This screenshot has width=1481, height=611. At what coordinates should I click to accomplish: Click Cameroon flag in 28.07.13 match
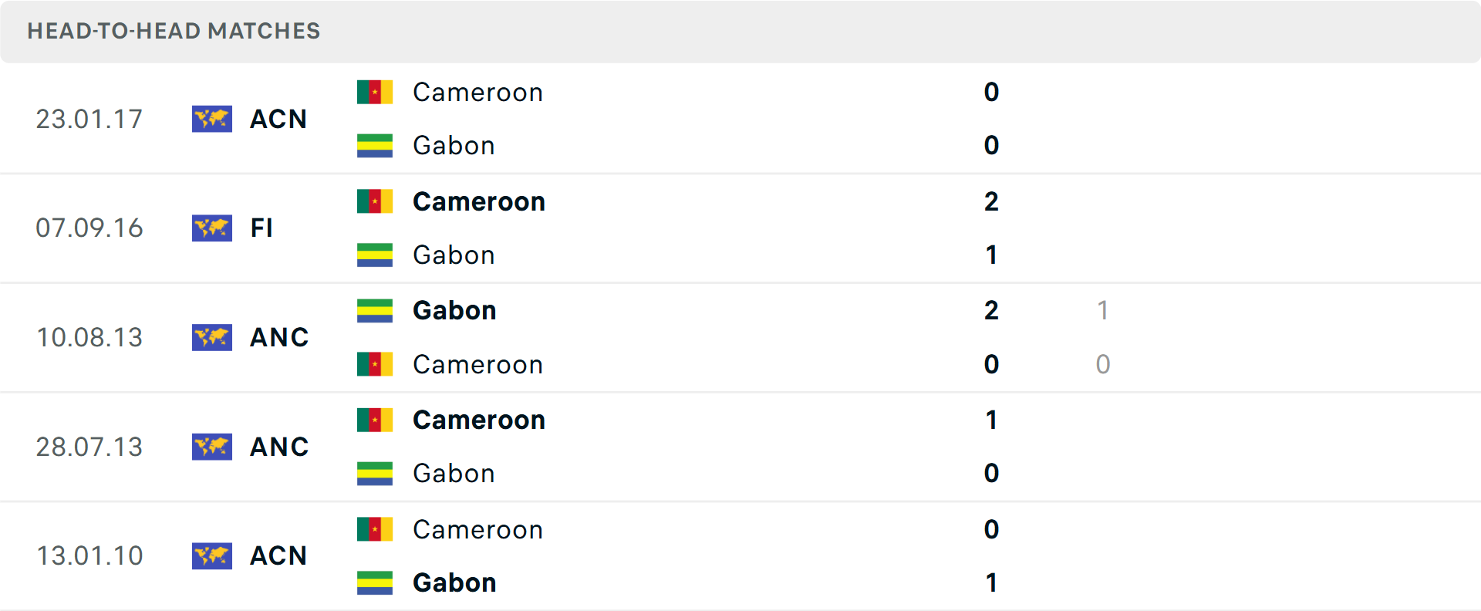pos(375,420)
